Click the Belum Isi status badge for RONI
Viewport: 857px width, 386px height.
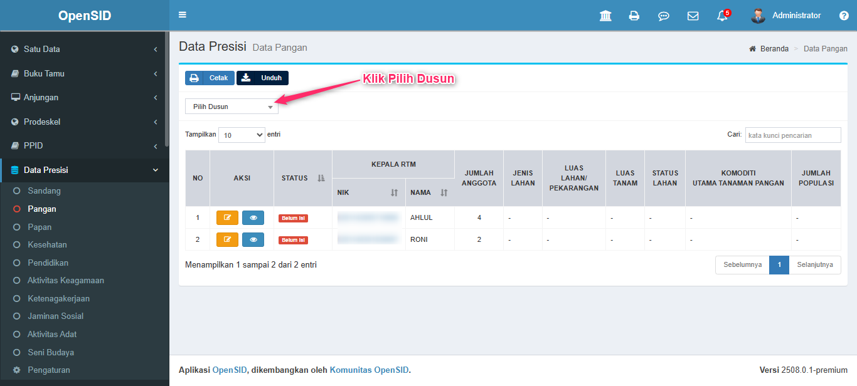(293, 240)
